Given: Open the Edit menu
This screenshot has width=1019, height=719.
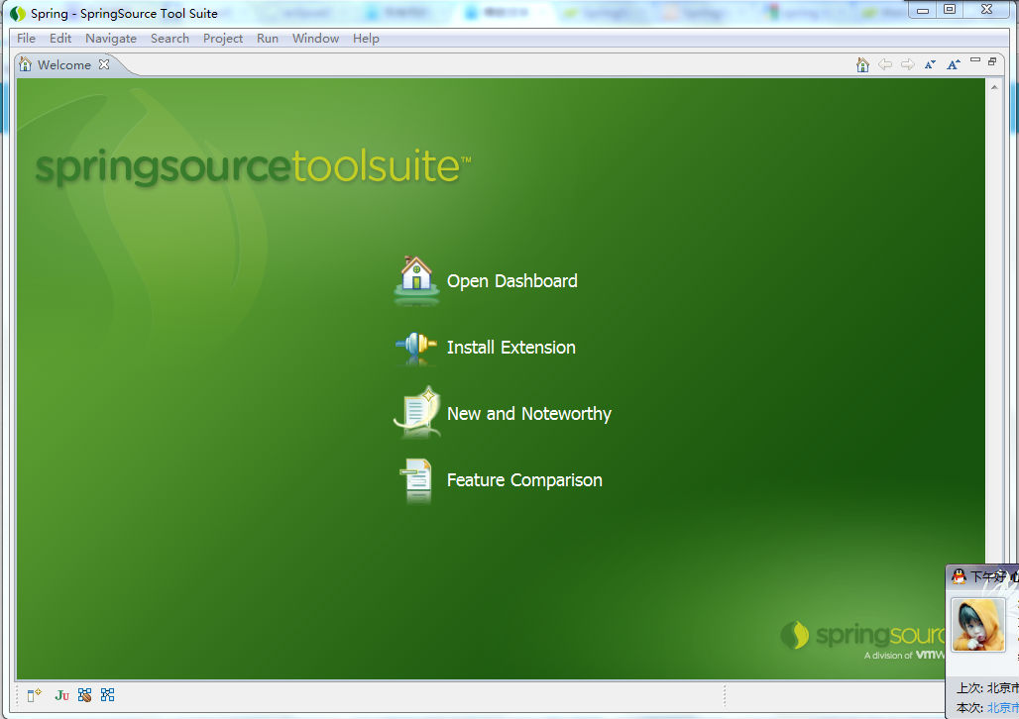Looking at the screenshot, I should click(x=60, y=39).
